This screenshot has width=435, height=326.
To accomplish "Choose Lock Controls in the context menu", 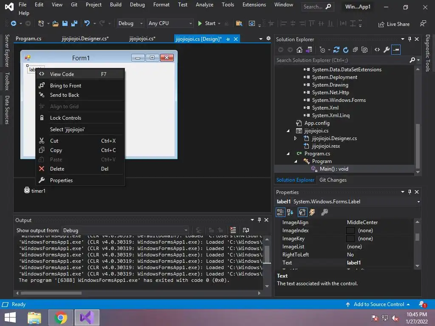I will point(80,118).
